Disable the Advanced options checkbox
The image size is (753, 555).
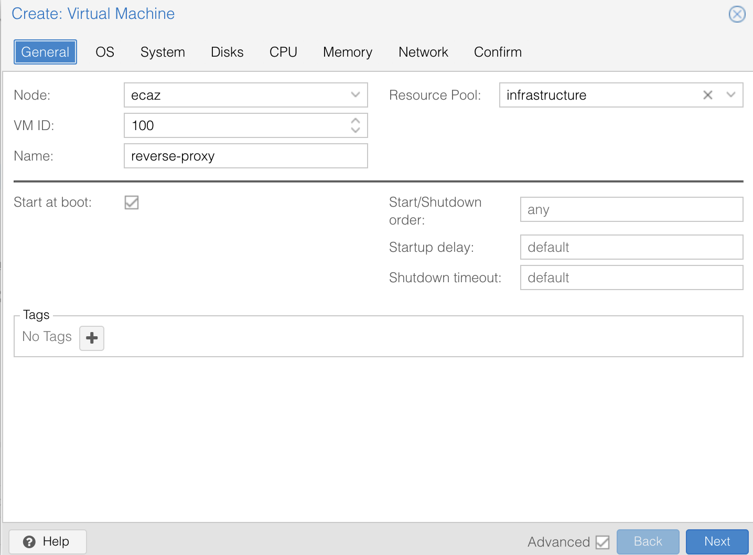point(603,542)
